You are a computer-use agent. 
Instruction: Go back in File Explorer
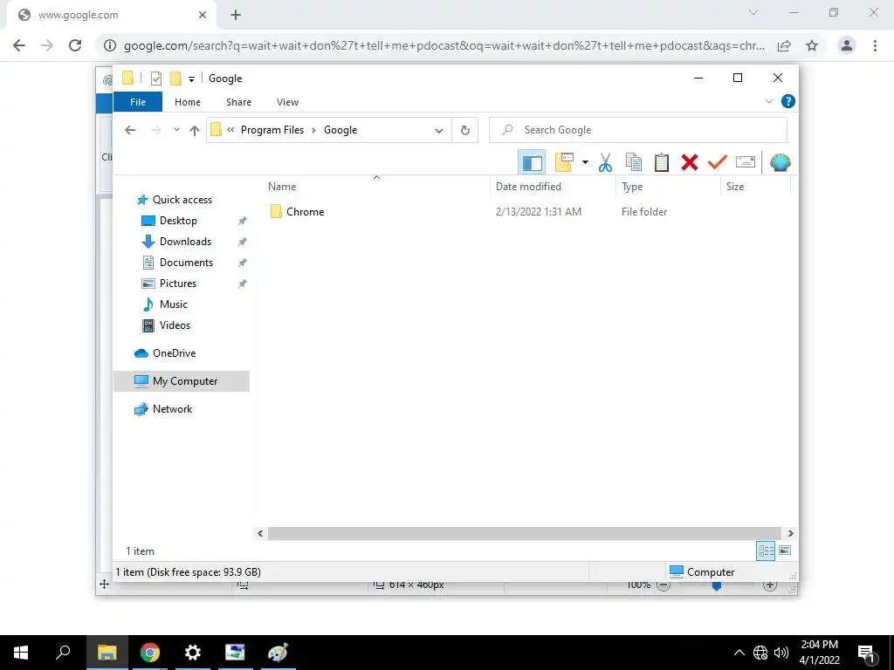130,130
